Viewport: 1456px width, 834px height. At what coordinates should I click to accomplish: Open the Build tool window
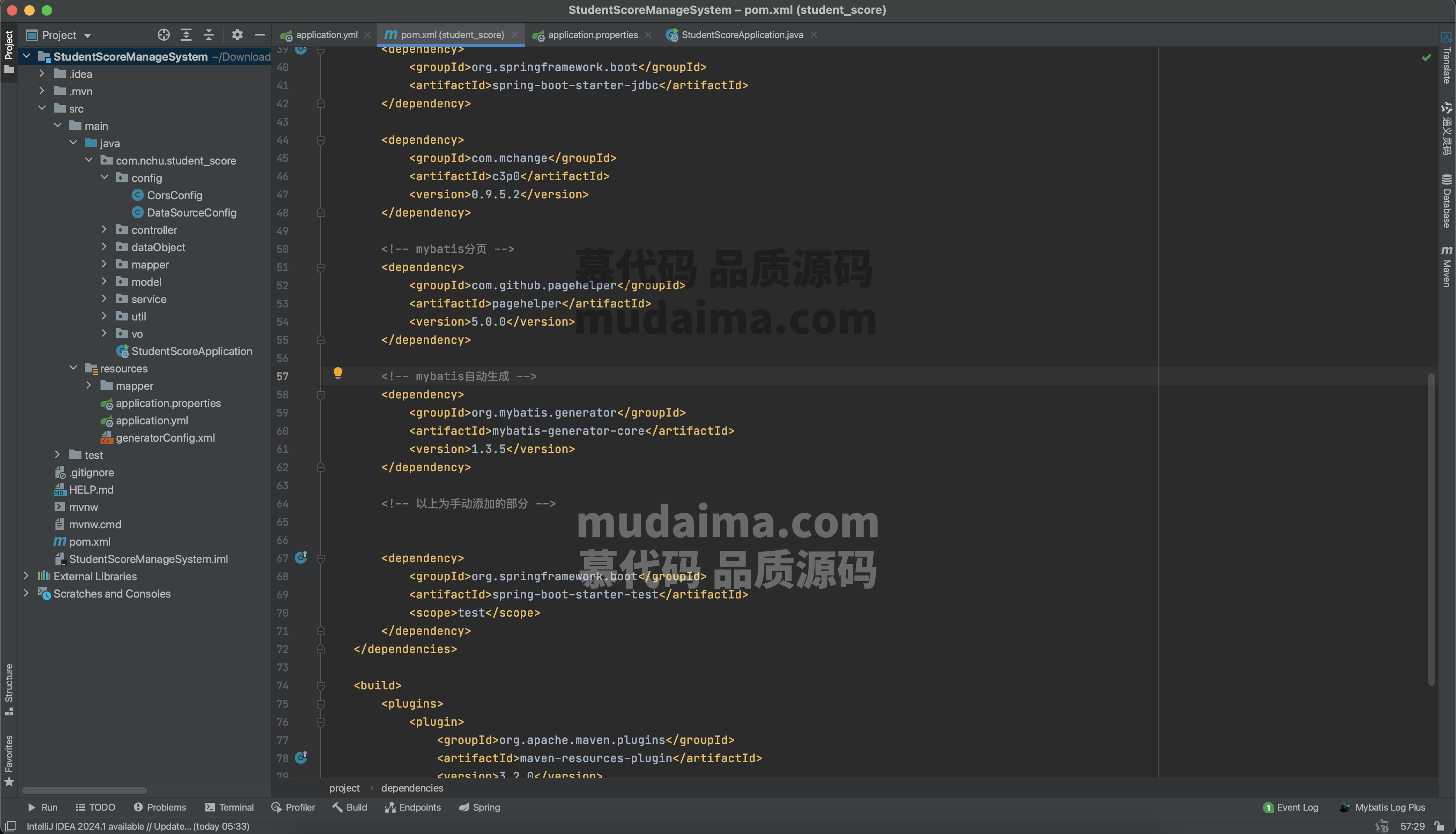[x=350, y=807]
